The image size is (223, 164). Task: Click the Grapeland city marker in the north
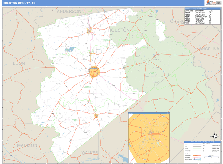click(x=89, y=30)
